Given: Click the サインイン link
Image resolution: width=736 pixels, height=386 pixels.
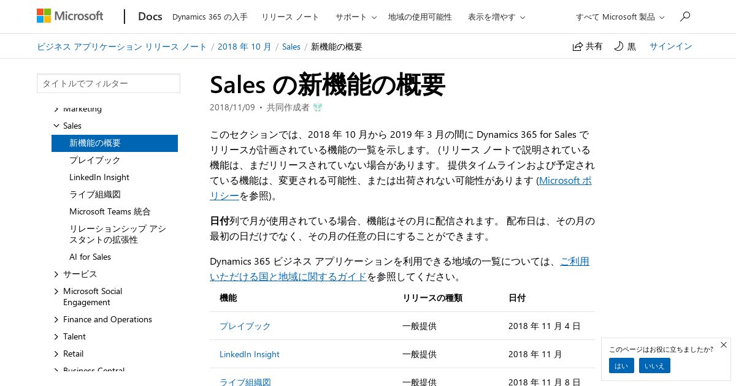Looking at the screenshot, I should (671, 47).
